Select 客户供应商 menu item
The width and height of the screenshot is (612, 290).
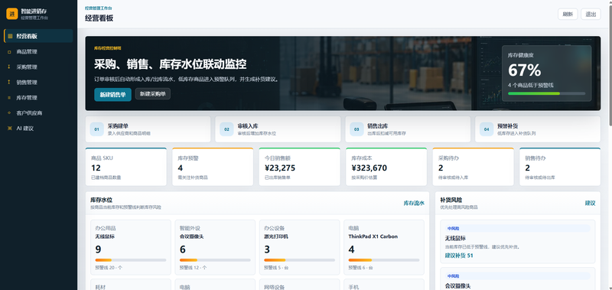(x=38, y=112)
